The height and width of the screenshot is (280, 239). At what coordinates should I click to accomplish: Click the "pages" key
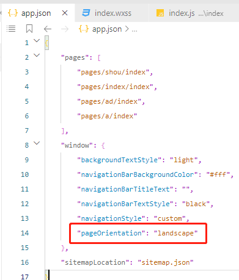click(75, 58)
